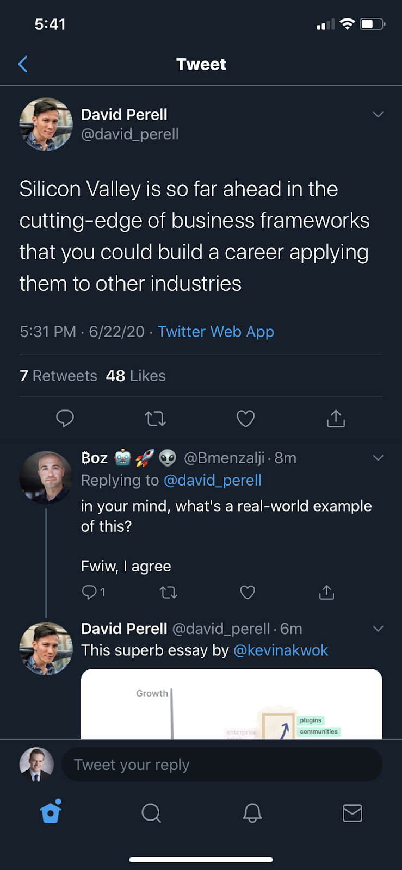The height and width of the screenshot is (870, 402).
Task: Like David Perell's main tweet
Action: click(245, 418)
